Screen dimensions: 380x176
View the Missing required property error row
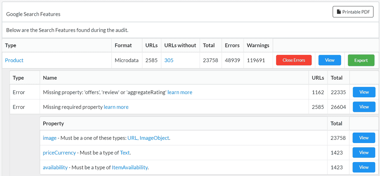click(x=364, y=107)
